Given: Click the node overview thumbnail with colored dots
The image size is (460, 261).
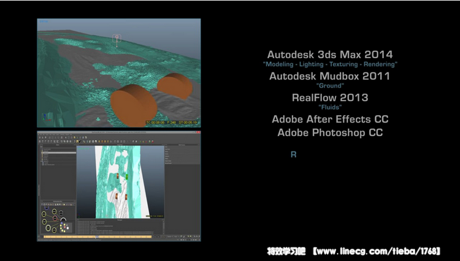Looking at the screenshot, I should pyautogui.click(x=66, y=227).
